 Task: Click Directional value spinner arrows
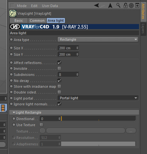pyautogui.click(x=59, y=119)
